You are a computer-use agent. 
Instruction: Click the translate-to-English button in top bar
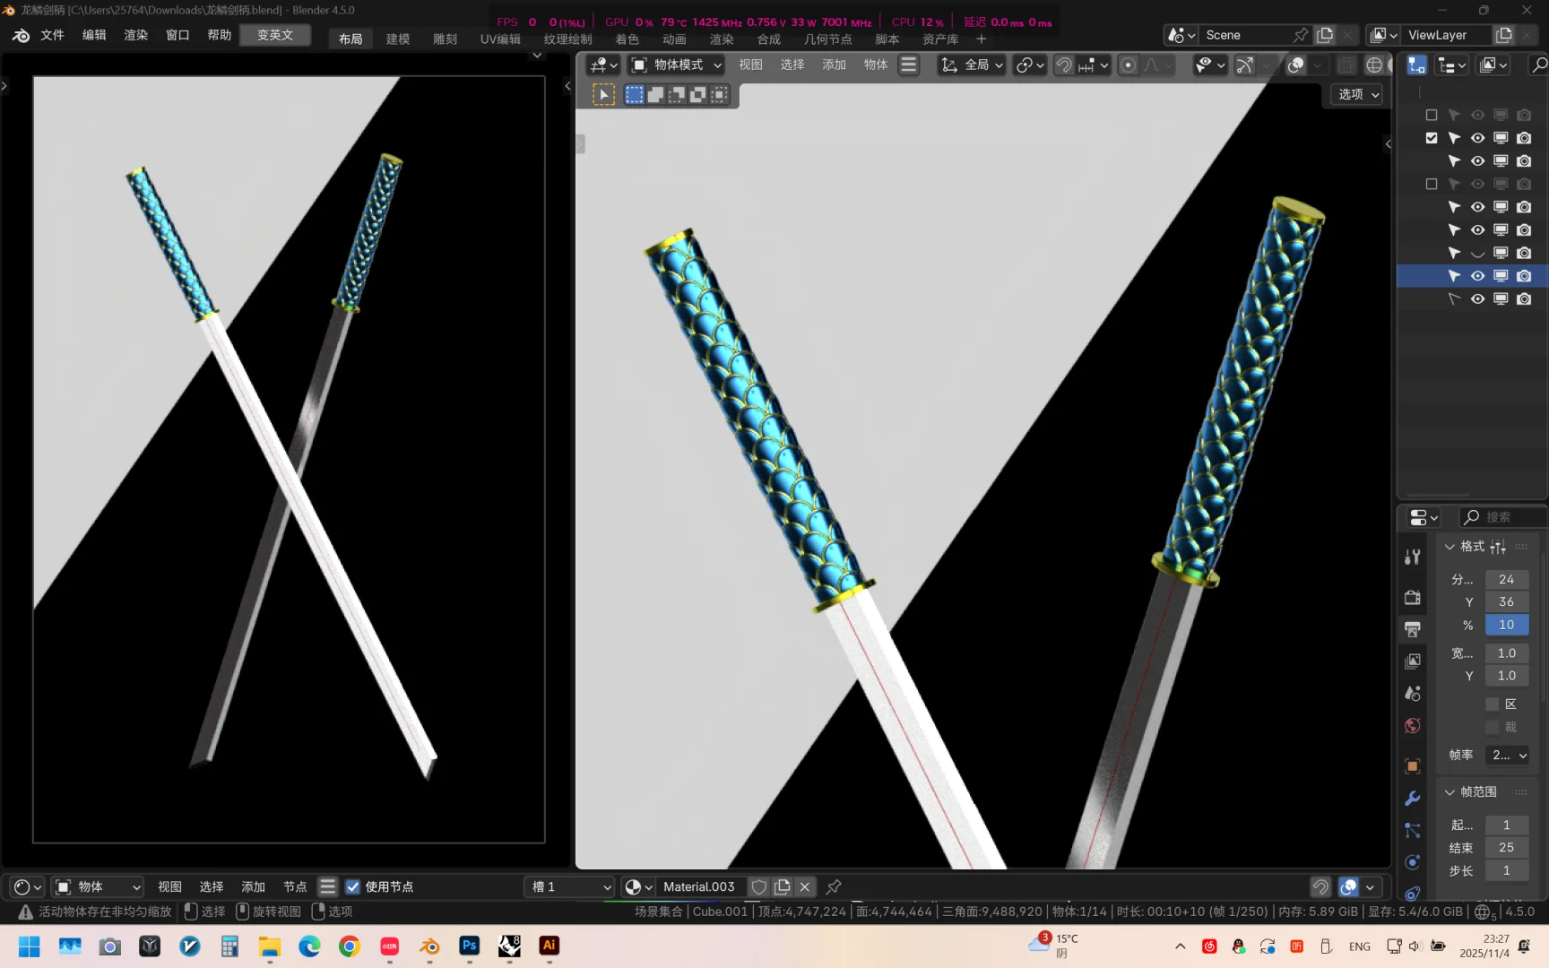(275, 35)
